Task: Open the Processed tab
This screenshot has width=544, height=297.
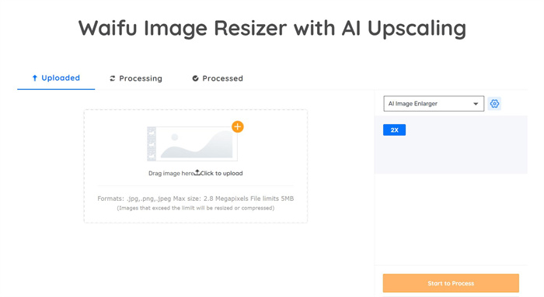Action: pos(218,78)
